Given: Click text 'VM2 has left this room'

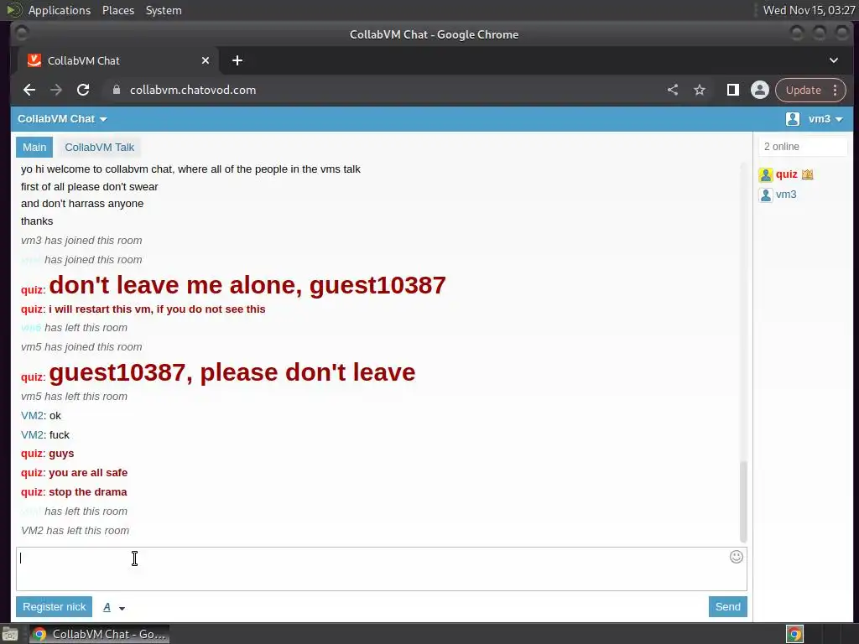Looking at the screenshot, I should pos(75,530).
